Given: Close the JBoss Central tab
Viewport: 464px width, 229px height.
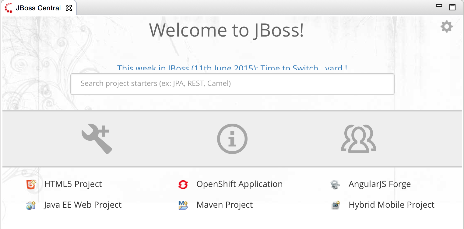Looking at the screenshot, I should 69,8.
